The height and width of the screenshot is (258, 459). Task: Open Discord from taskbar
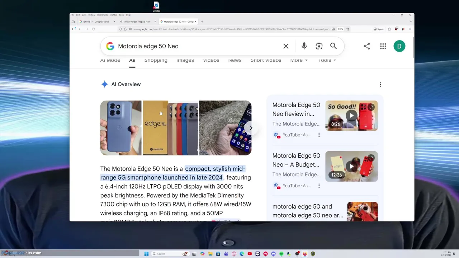pyautogui.click(x=273, y=254)
